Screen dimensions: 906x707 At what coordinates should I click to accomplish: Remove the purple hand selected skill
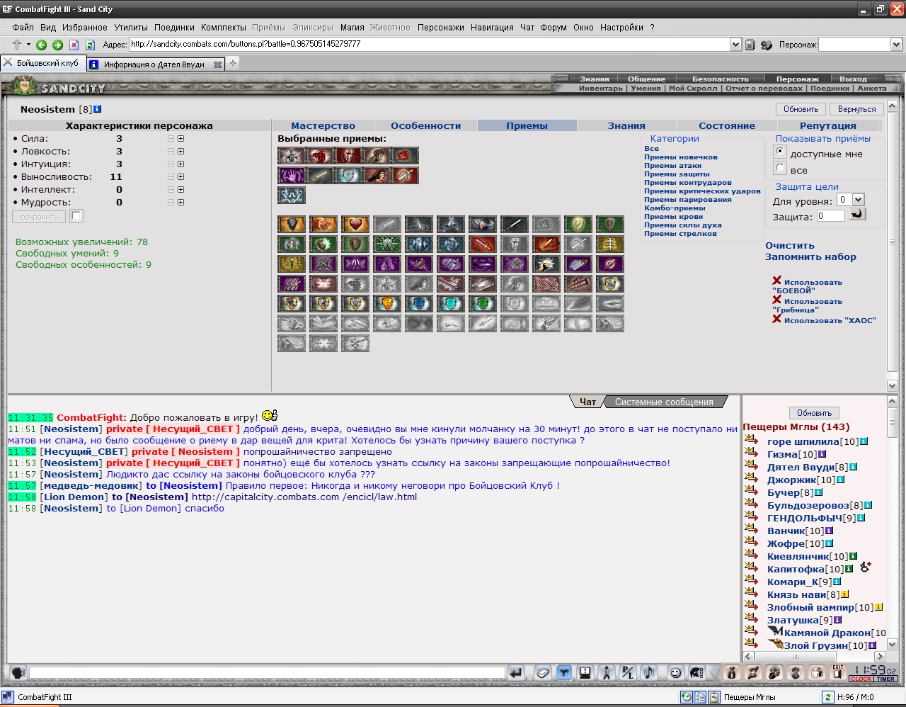[292, 175]
